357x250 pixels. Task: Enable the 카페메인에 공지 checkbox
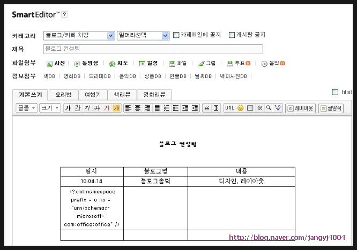[176, 35]
